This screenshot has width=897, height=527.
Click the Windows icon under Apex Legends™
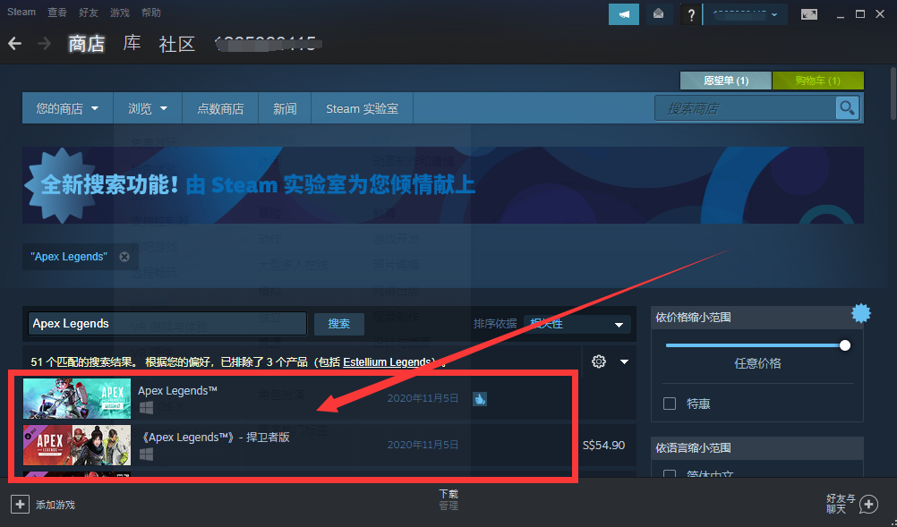click(x=146, y=407)
